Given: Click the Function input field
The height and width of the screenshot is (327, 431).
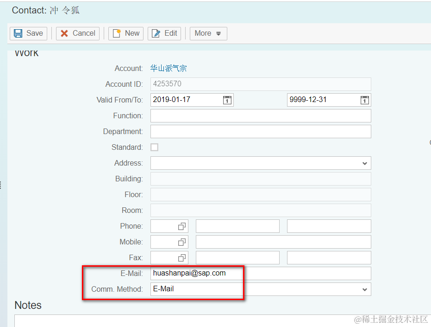Looking at the screenshot, I should click(261, 115).
